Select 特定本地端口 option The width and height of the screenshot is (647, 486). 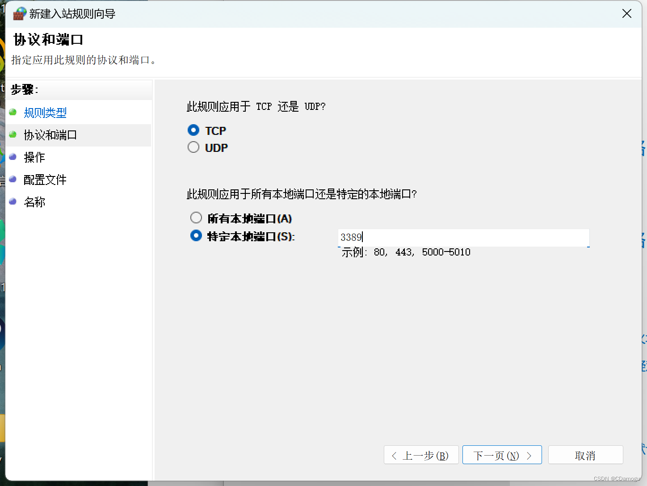point(196,235)
